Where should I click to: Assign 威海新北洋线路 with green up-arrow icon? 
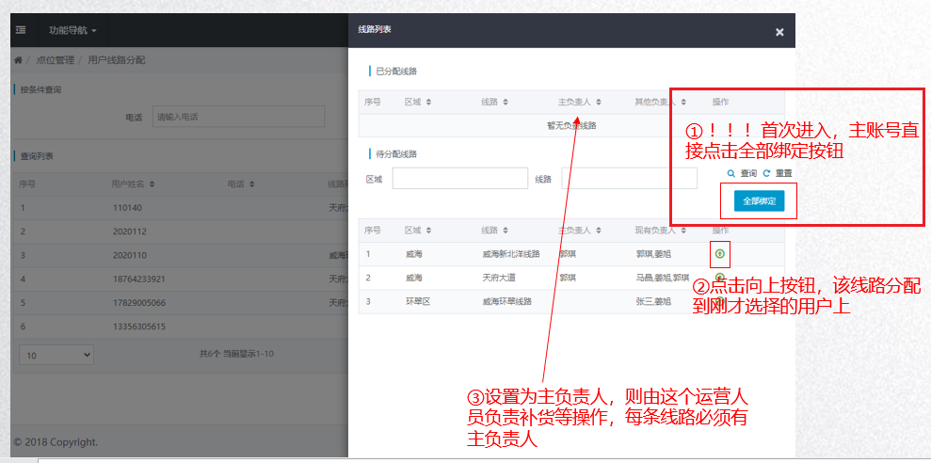tap(719, 254)
